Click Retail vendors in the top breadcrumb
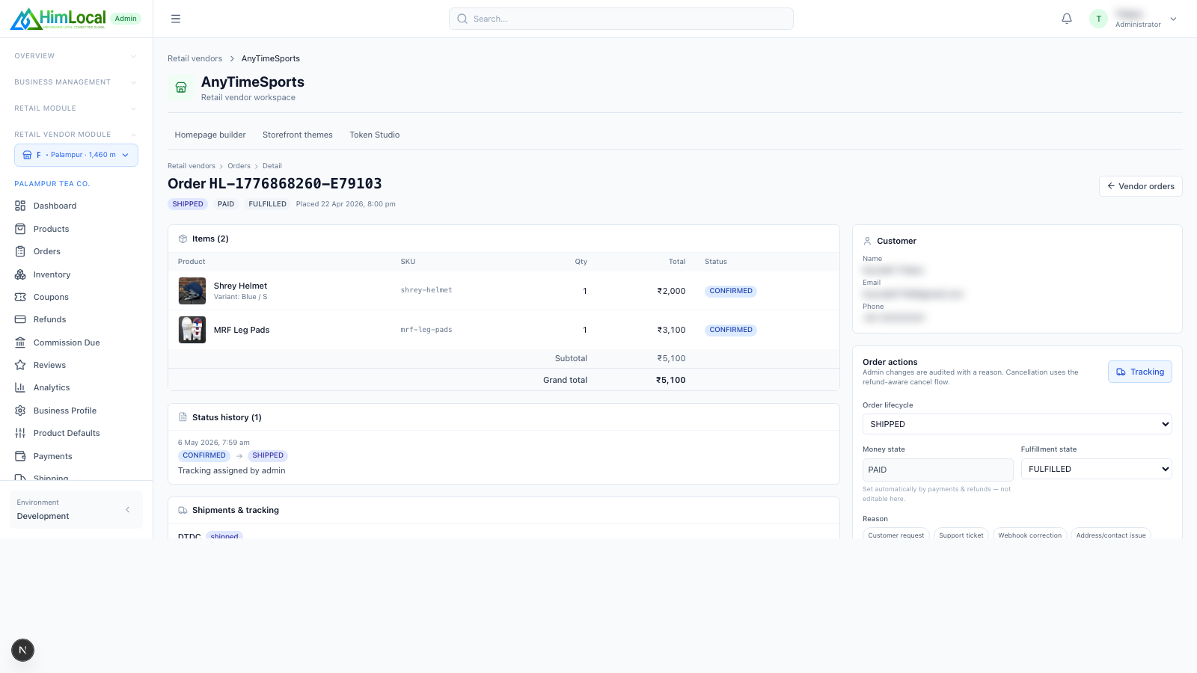This screenshot has height=673, width=1197. 195,58
